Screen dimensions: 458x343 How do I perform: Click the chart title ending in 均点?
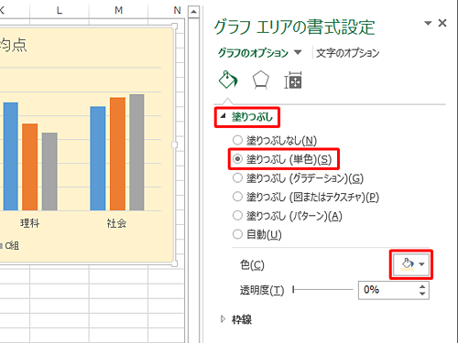coord(13,45)
